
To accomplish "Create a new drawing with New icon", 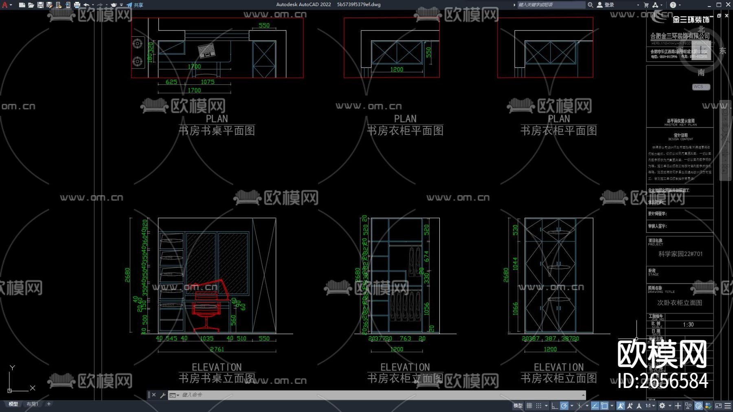I will coord(22,5).
